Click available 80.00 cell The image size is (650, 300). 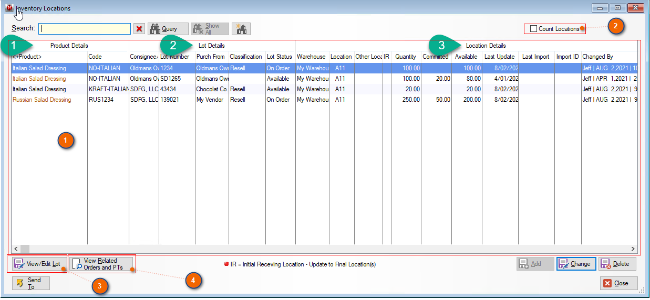click(467, 79)
